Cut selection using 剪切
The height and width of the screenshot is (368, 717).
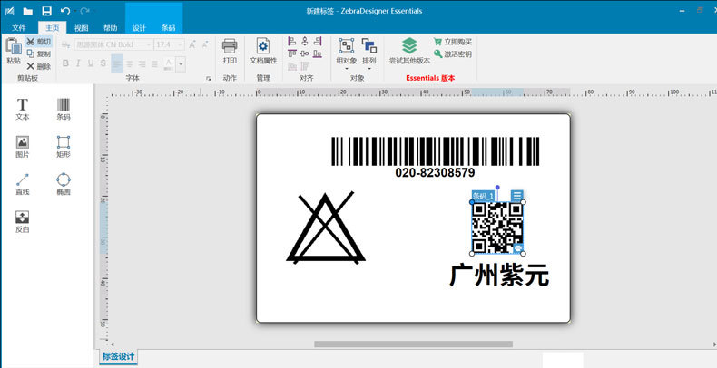(x=38, y=42)
